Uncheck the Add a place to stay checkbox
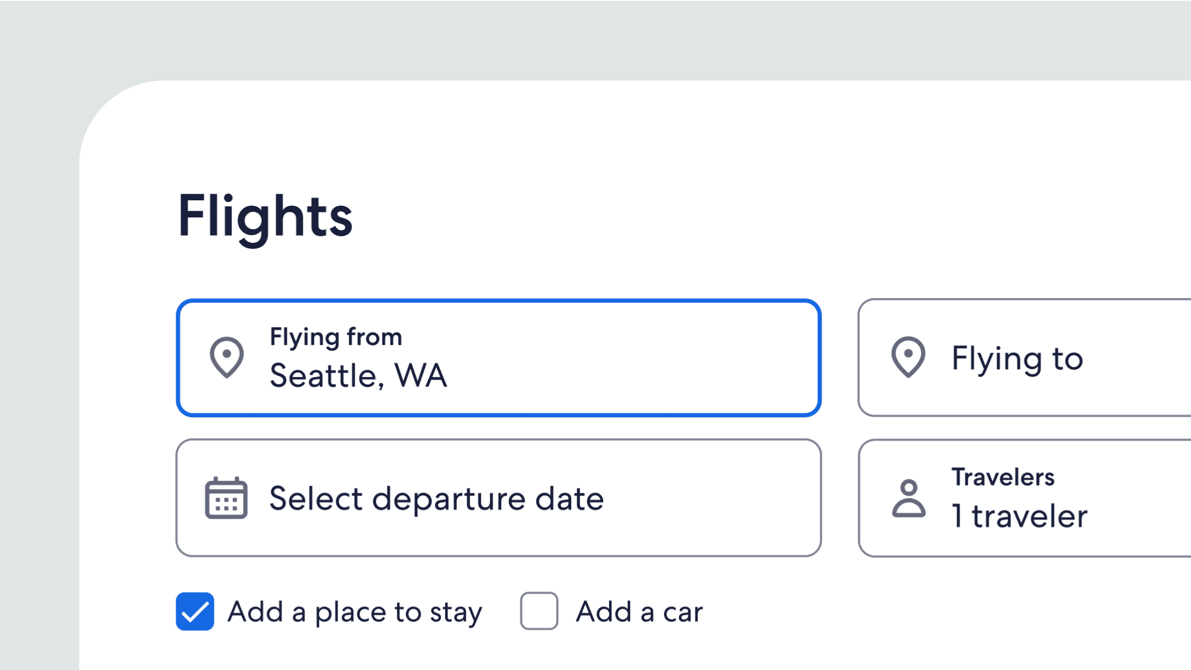The width and height of the screenshot is (1191, 670). click(x=195, y=611)
